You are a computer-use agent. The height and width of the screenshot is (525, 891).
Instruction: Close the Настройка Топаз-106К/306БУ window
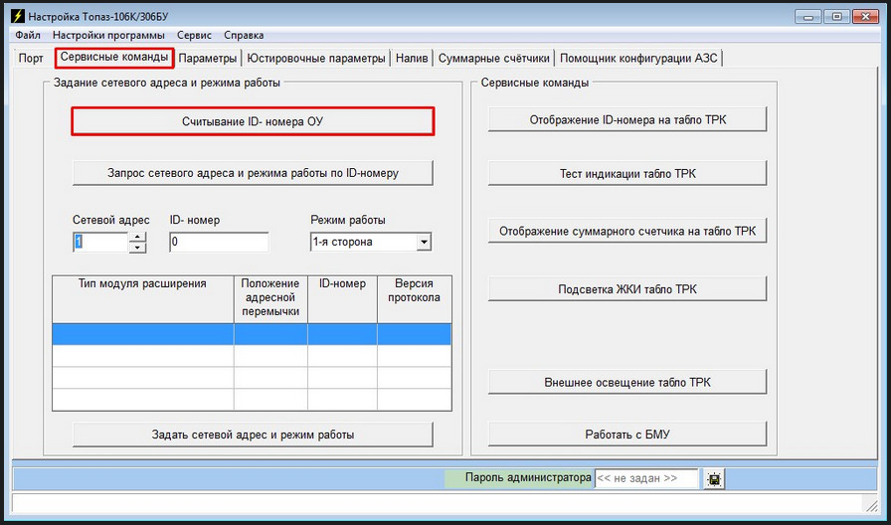point(866,17)
